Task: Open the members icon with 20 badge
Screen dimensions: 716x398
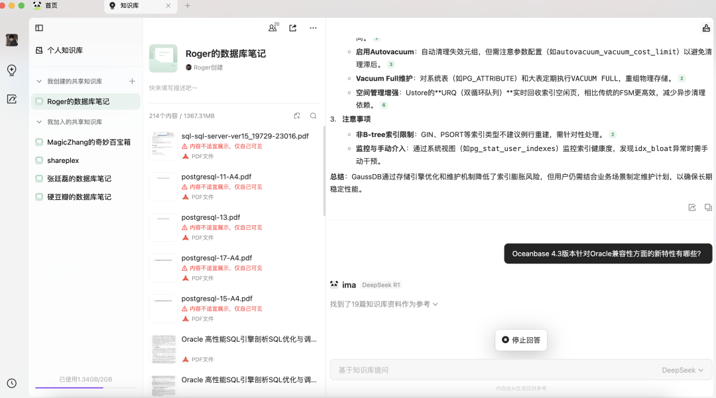Action: point(273,28)
